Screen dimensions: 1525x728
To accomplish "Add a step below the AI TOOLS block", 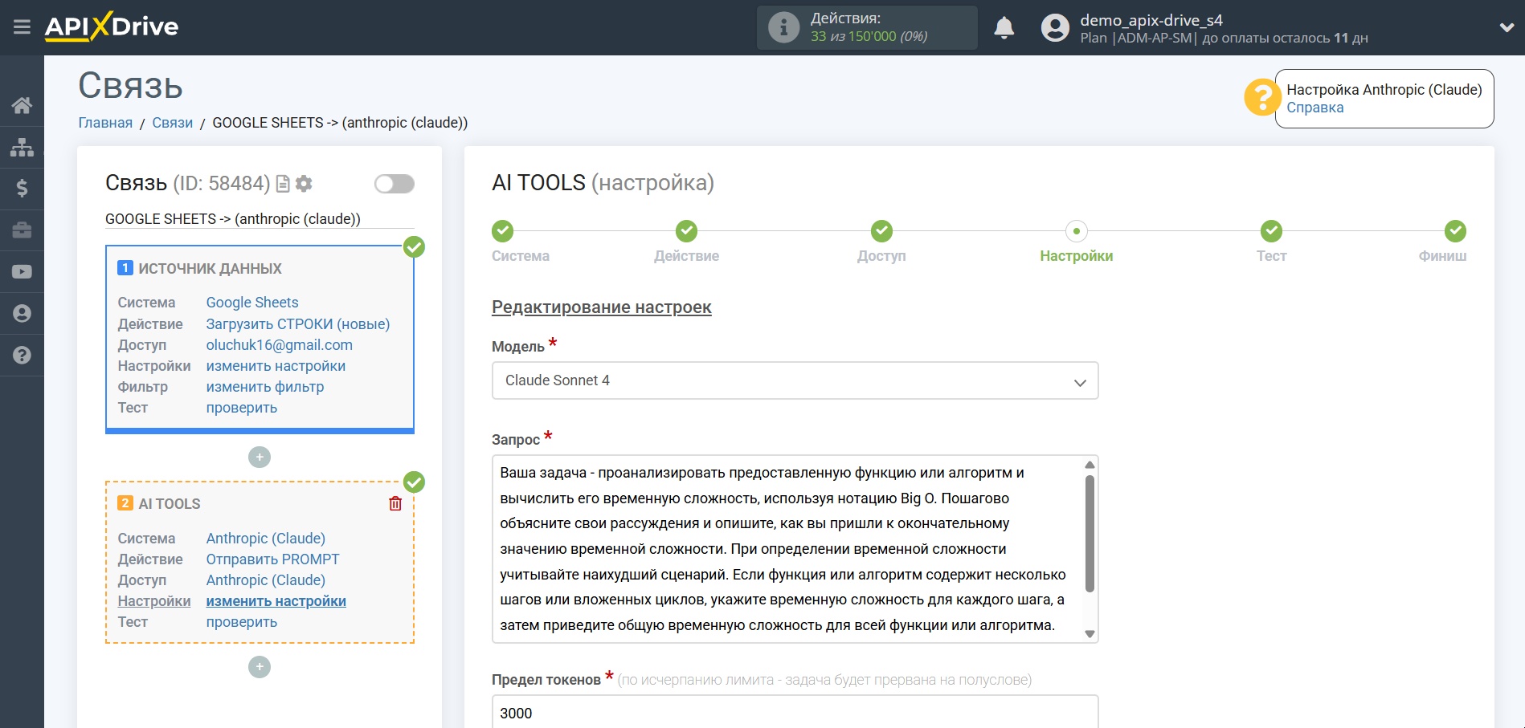I will (x=260, y=667).
